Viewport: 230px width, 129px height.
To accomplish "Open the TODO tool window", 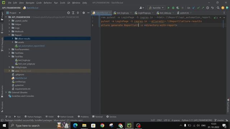I will tap(50, 116).
